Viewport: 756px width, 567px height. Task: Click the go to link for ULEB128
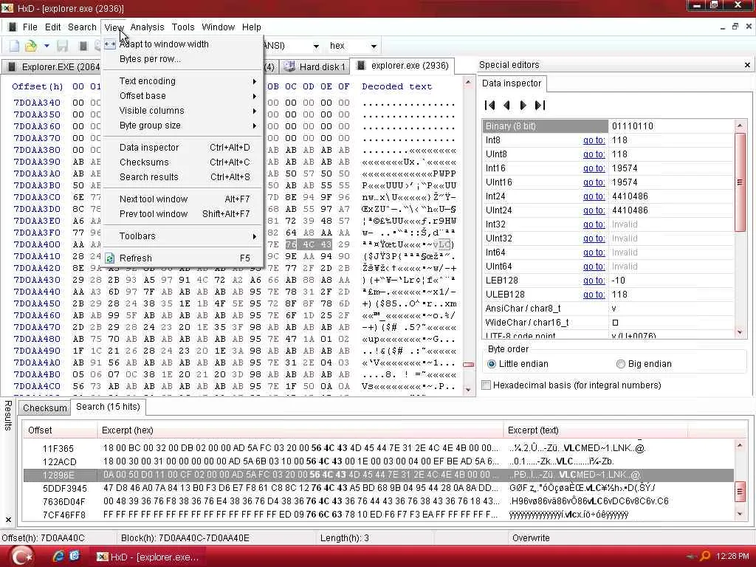pyautogui.click(x=594, y=294)
